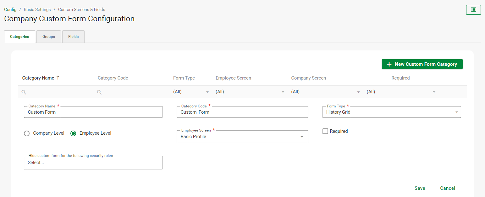The image size is (485, 197).
Task: Click the sort arrow beside Category Name header
Action: point(57,78)
